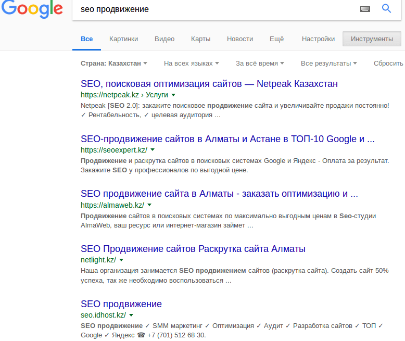Click the Инструменты button
This screenshot has height=341, width=405.
(372, 39)
